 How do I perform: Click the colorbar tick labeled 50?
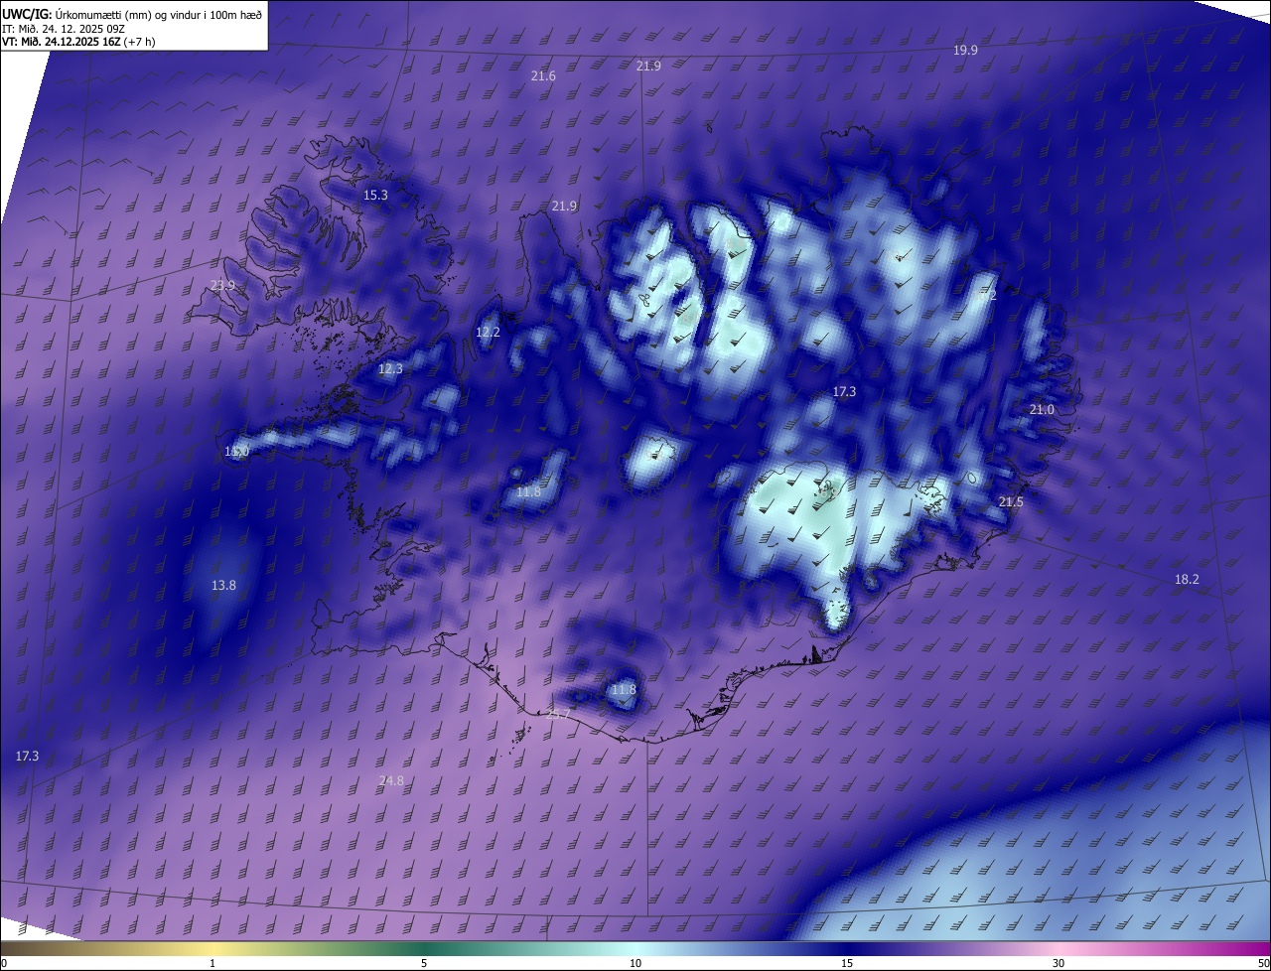1263,963
